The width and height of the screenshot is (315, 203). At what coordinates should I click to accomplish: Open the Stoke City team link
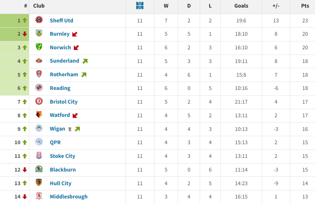click(62, 156)
